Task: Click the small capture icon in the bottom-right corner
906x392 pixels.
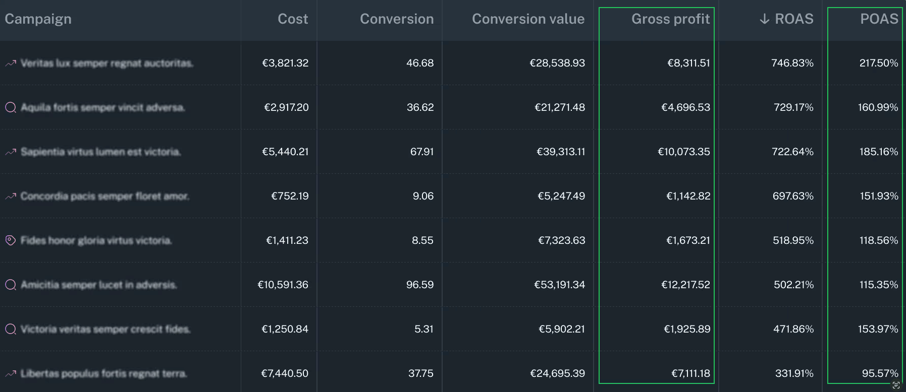Action: tap(896, 385)
